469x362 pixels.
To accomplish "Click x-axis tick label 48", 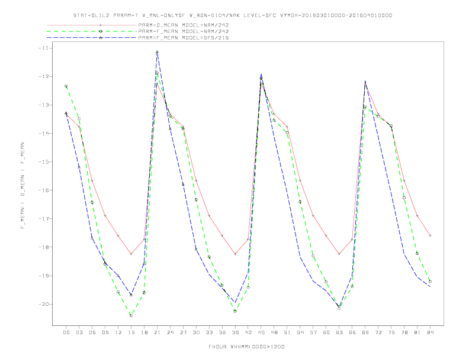I will [x=274, y=332].
